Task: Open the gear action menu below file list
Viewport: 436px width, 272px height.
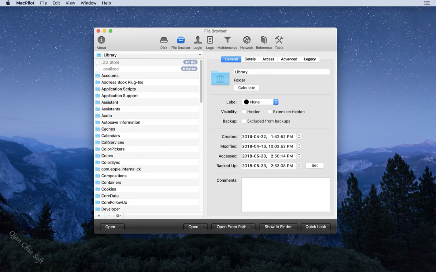Action: [118, 216]
